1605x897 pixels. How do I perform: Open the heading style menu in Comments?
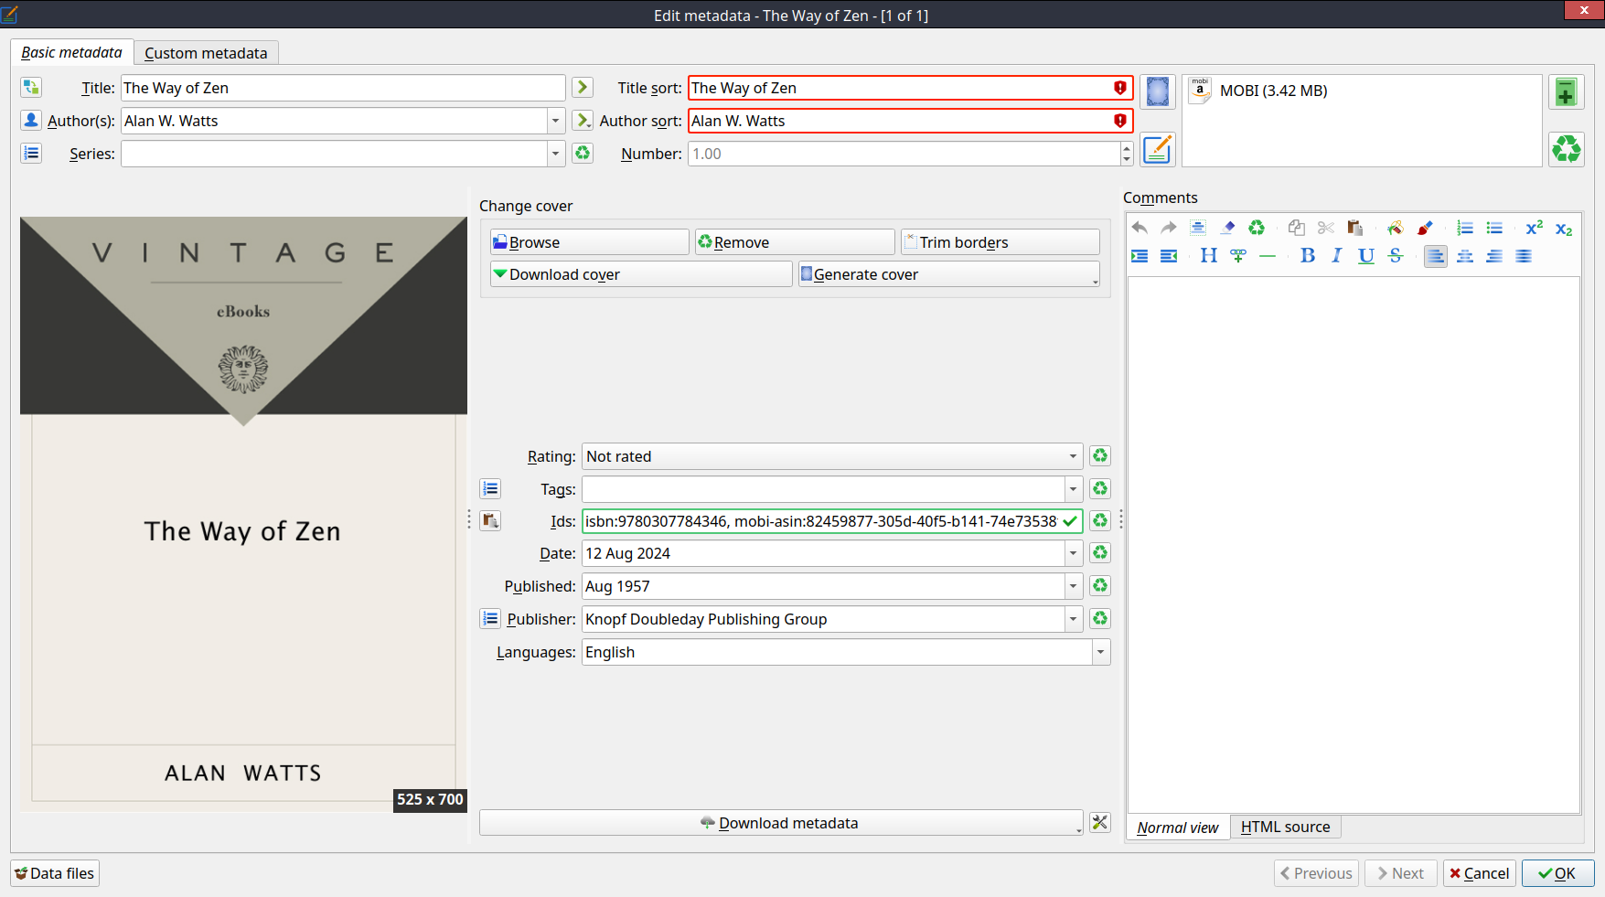click(1209, 256)
